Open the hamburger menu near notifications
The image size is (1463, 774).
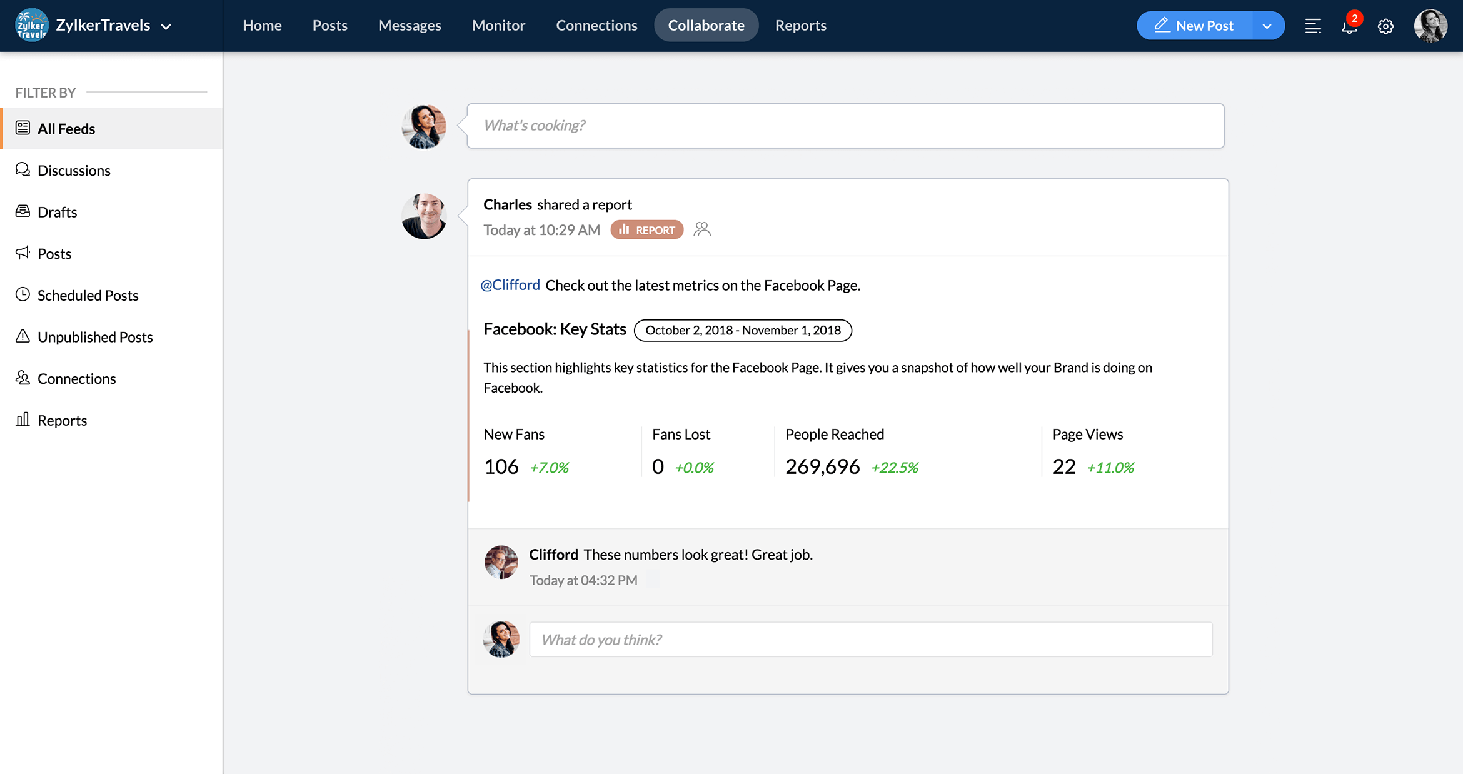(x=1313, y=26)
